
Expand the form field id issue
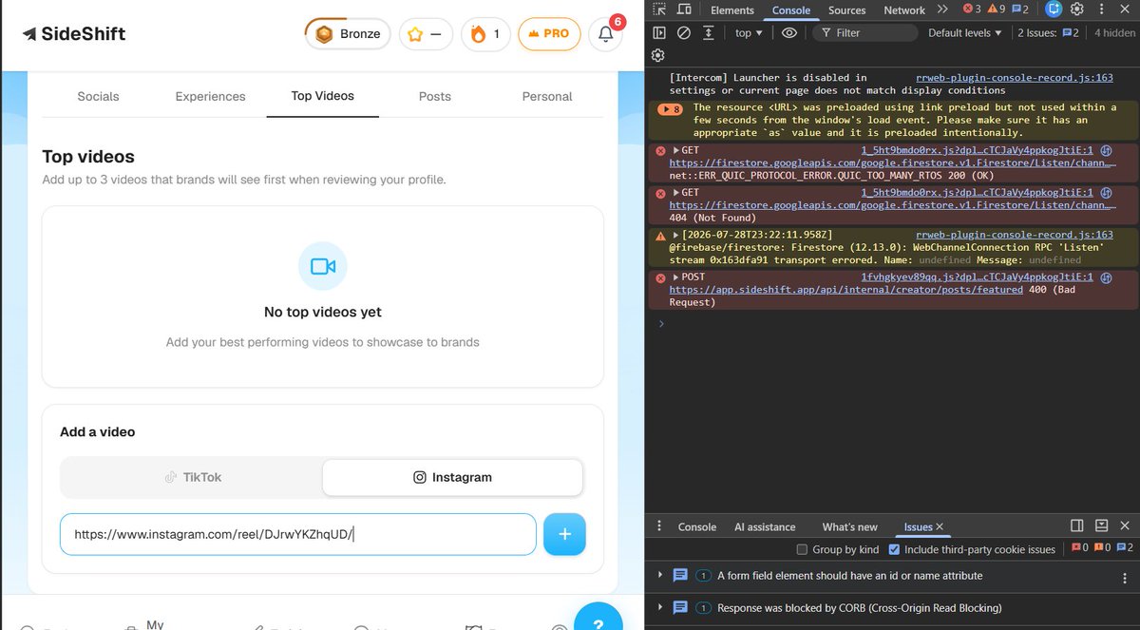click(x=661, y=576)
